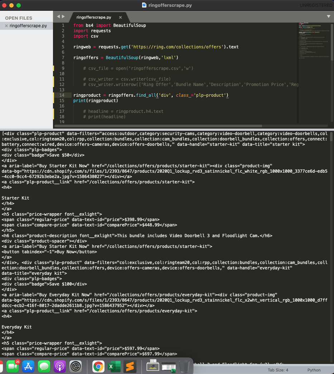Click '$597.99' price in output

133,349
